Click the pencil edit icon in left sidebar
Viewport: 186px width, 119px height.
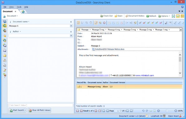[4, 70]
